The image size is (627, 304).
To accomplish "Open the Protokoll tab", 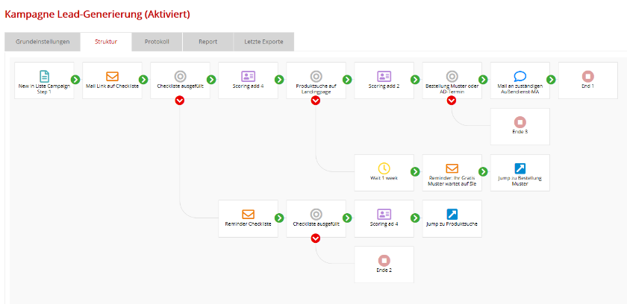I will click(x=157, y=42).
